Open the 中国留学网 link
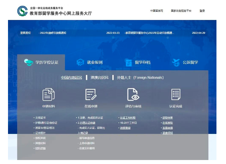The height and width of the screenshot is (164, 226). (156, 11)
